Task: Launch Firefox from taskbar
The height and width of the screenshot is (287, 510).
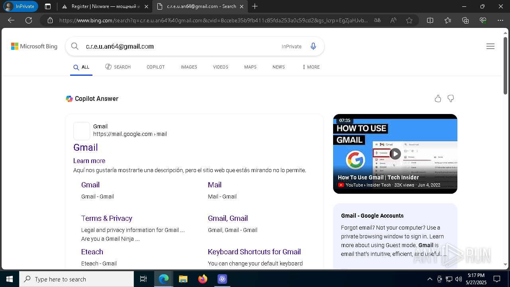Action: tap(203, 279)
